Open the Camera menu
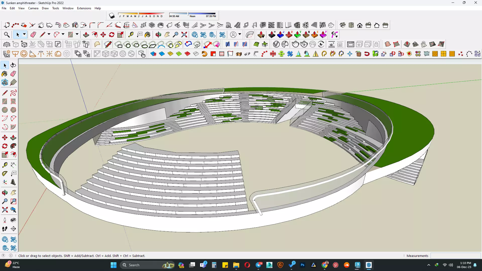The height and width of the screenshot is (271, 482). tap(33, 8)
